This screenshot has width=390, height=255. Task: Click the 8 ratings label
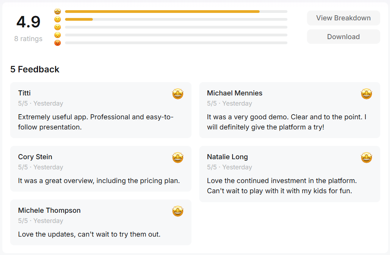tap(28, 39)
